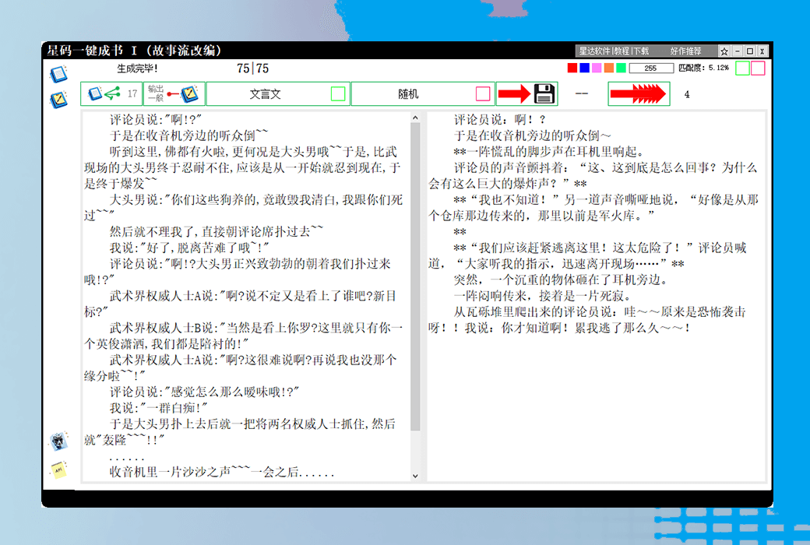Toggle the pink checkbox beside 随机
810x545 pixels.
coord(483,93)
